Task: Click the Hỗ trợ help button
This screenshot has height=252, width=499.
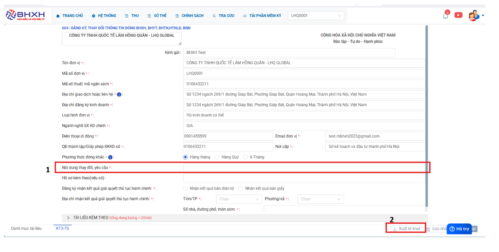Action: 459,229
